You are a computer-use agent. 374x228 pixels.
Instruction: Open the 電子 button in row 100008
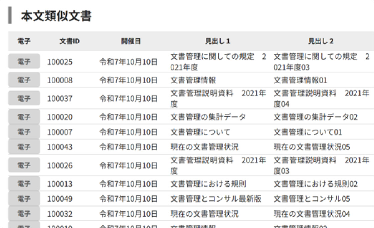(x=24, y=80)
